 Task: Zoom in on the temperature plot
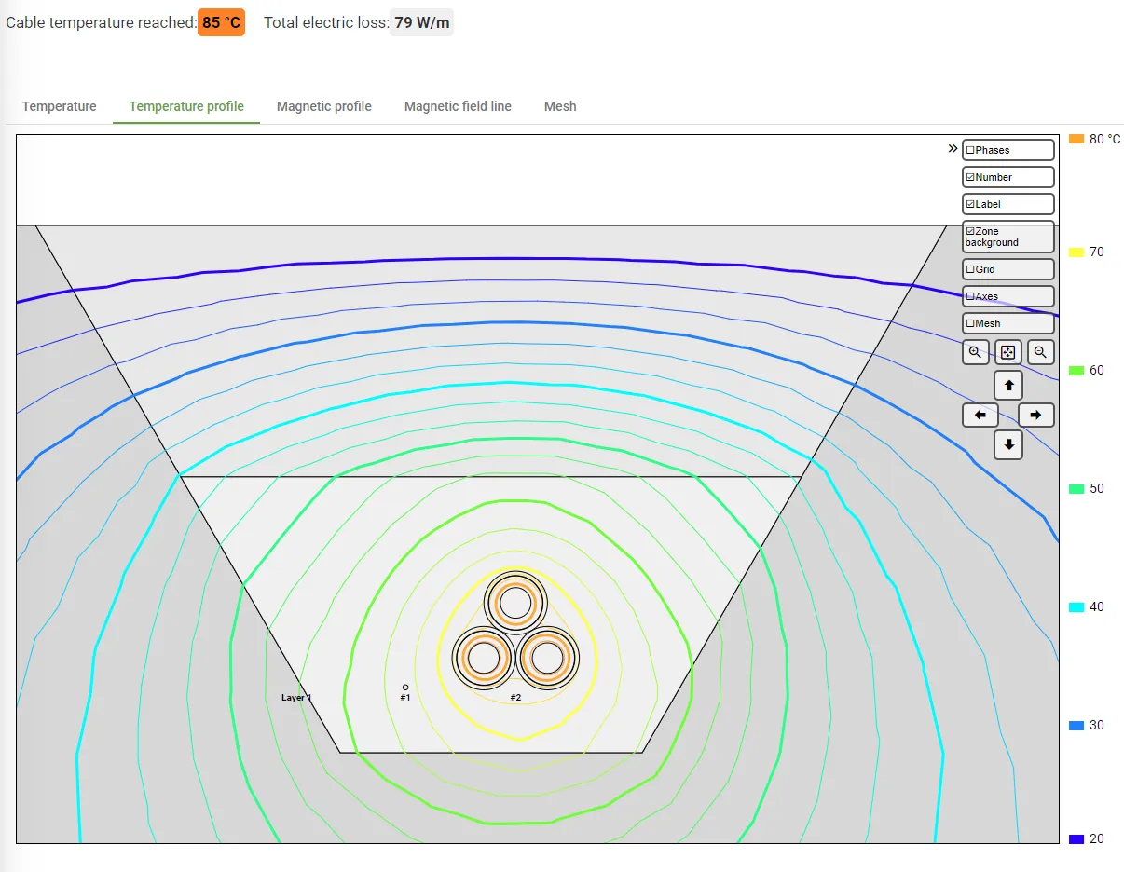click(975, 352)
